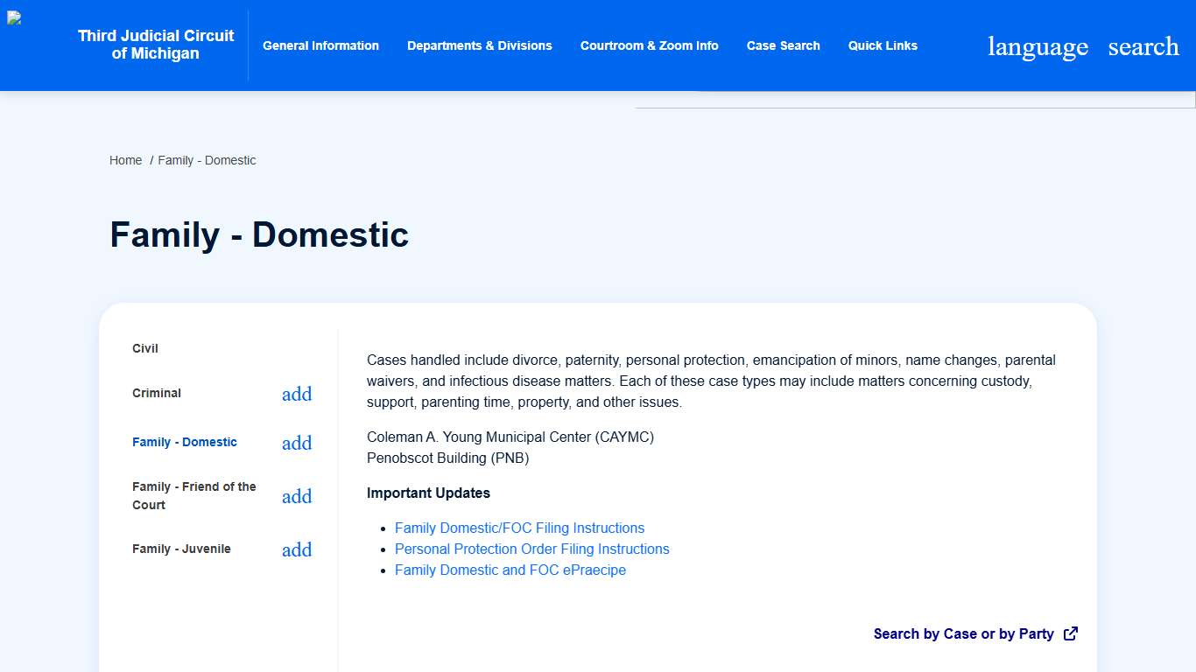This screenshot has height=672, width=1196.
Task: Expand the Family - Juvenile sidebar section
Action: tap(297, 549)
